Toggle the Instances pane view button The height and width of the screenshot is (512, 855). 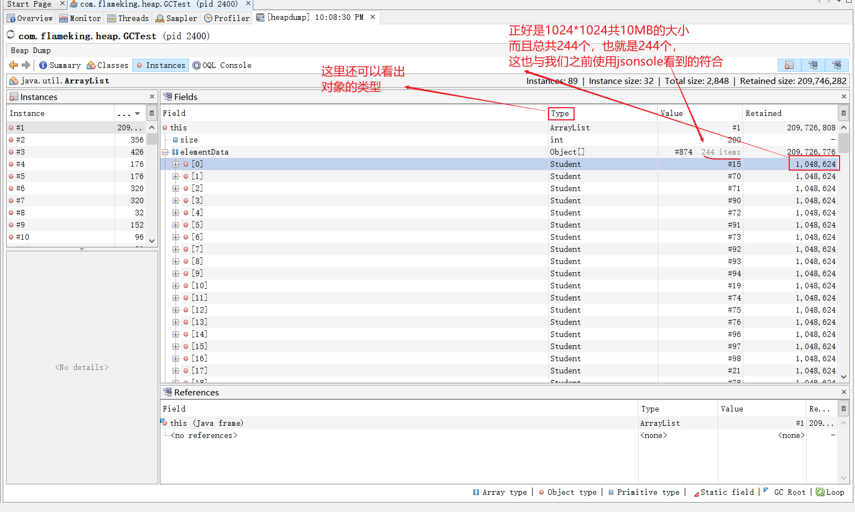pos(789,65)
